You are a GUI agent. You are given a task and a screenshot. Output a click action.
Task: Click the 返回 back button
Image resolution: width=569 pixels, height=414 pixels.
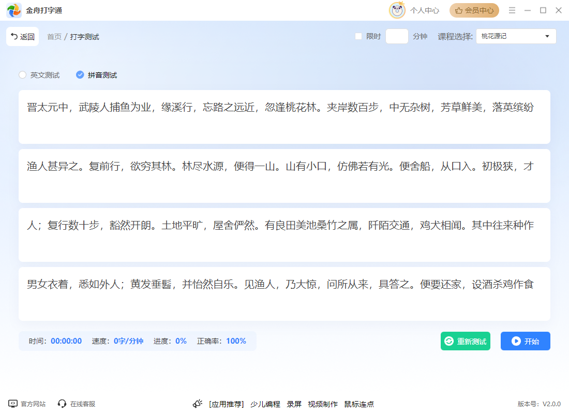(22, 37)
